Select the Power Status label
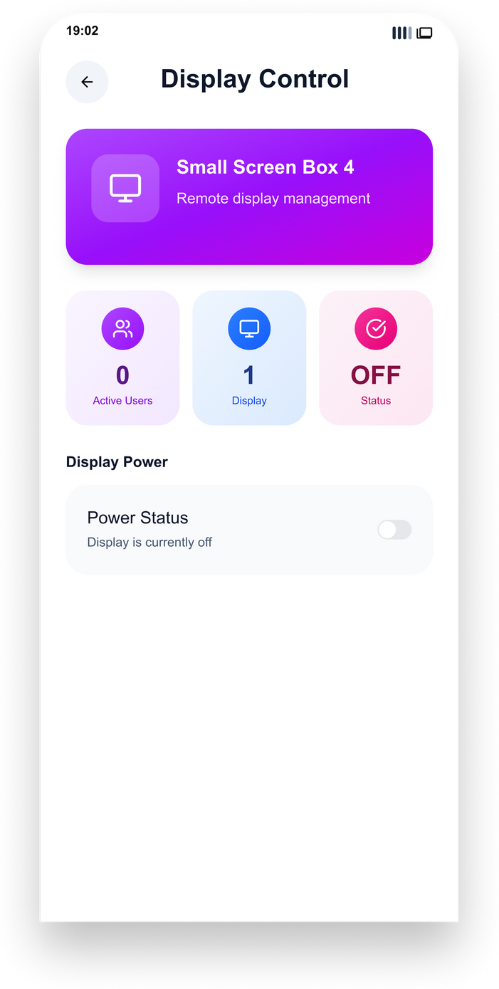 click(x=138, y=518)
